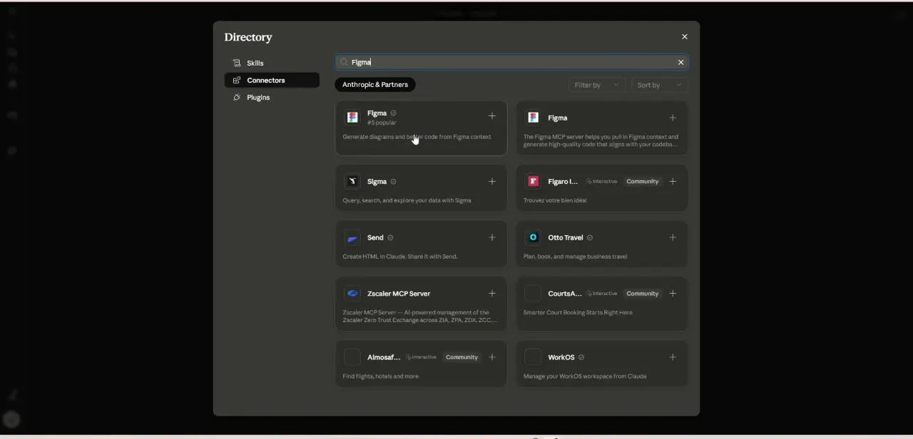The height and width of the screenshot is (439, 913).
Task: Add the Zscaler MCP Server connector
Action: tap(492, 293)
